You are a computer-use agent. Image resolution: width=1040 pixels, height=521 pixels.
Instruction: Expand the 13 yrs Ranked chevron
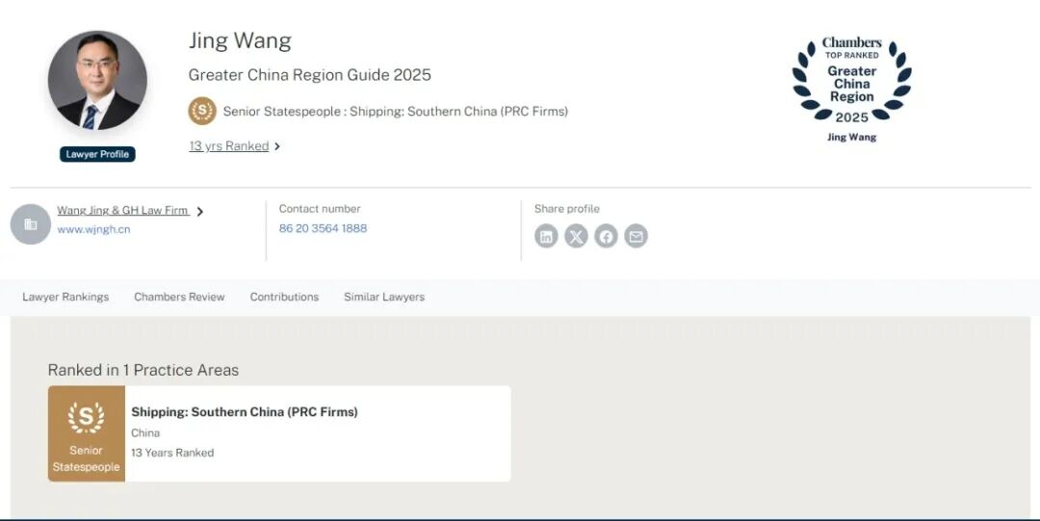(x=277, y=146)
